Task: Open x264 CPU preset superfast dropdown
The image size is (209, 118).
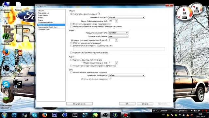Action: [x=118, y=33]
